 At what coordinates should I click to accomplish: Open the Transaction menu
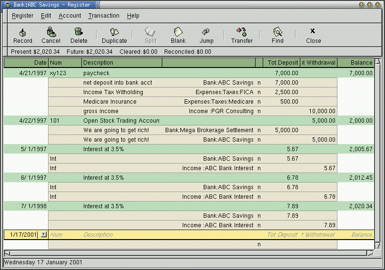coord(104,16)
